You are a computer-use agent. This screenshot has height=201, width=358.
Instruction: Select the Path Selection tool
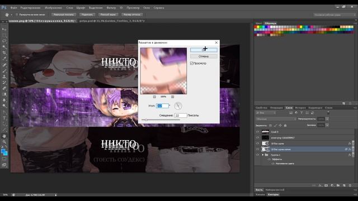click(4, 124)
